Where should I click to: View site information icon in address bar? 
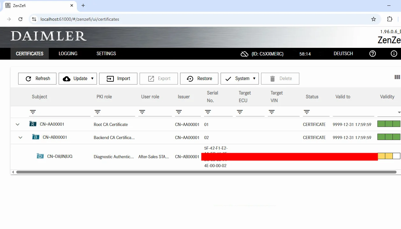click(x=34, y=19)
